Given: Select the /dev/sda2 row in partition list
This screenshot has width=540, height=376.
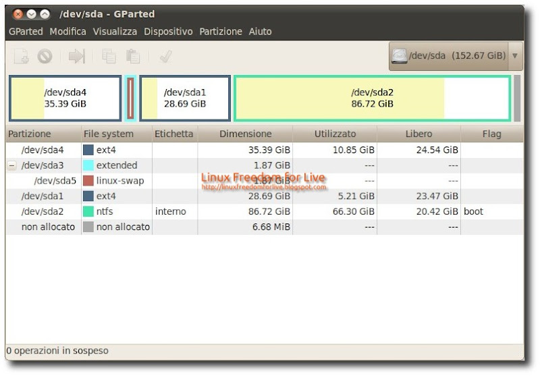Looking at the screenshot, I should pyautogui.click(x=265, y=211).
